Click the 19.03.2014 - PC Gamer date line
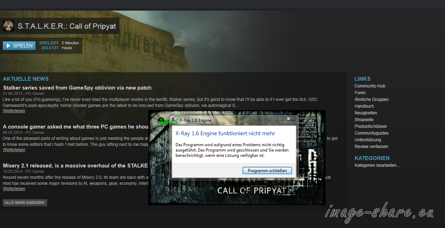445x228 pixels. pyautogui.click(x=24, y=171)
